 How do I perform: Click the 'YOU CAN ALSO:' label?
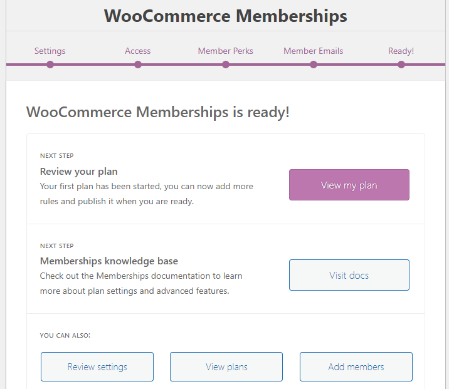(65, 335)
